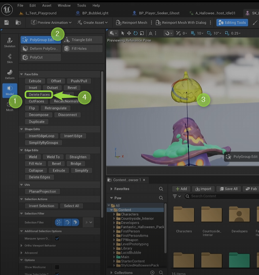Image resolution: width=259 pixels, height=275 pixels.
Task: Expand the Ortho Viewport Behavior section
Action: (x=21, y=246)
